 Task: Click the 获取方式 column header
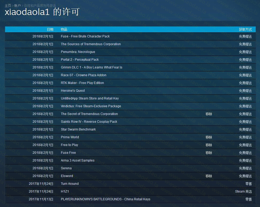coord(245,29)
